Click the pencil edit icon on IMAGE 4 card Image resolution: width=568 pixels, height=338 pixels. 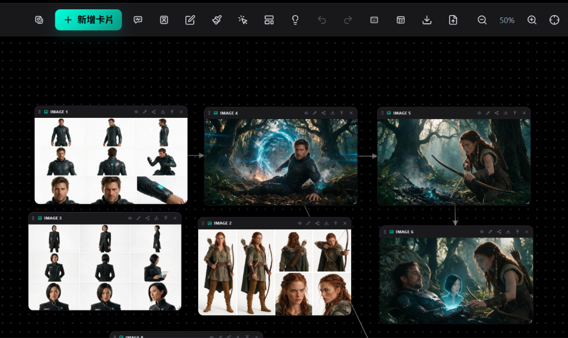(315, 113)
